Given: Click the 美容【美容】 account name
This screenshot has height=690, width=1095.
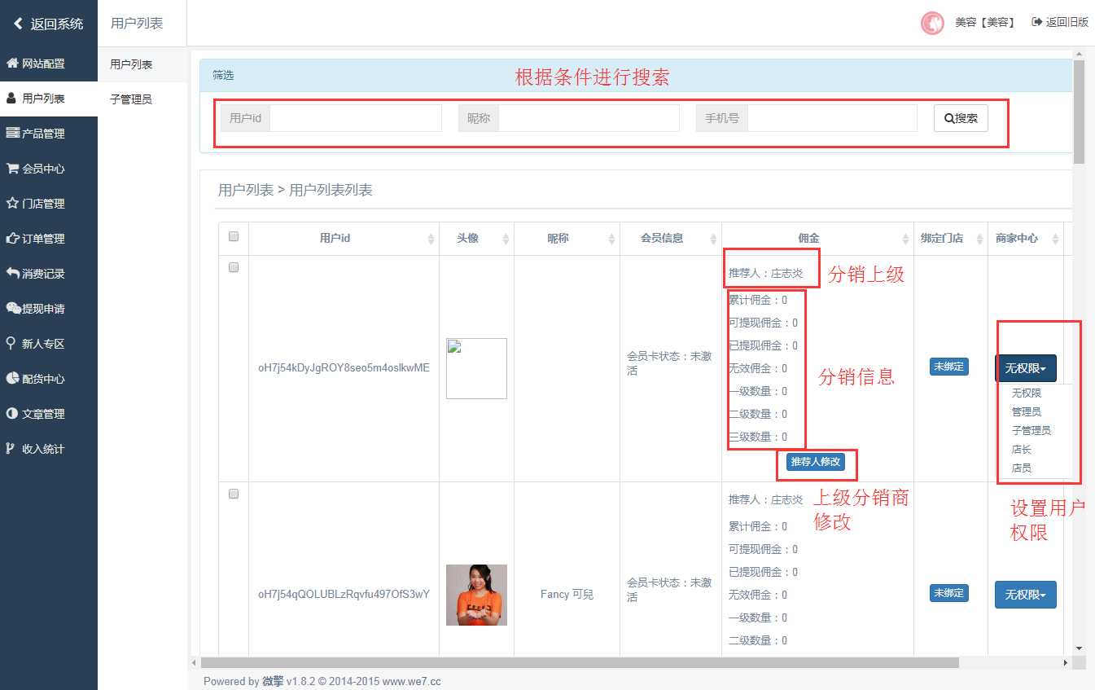Looking at the screenshot, I should pos(985,23).
